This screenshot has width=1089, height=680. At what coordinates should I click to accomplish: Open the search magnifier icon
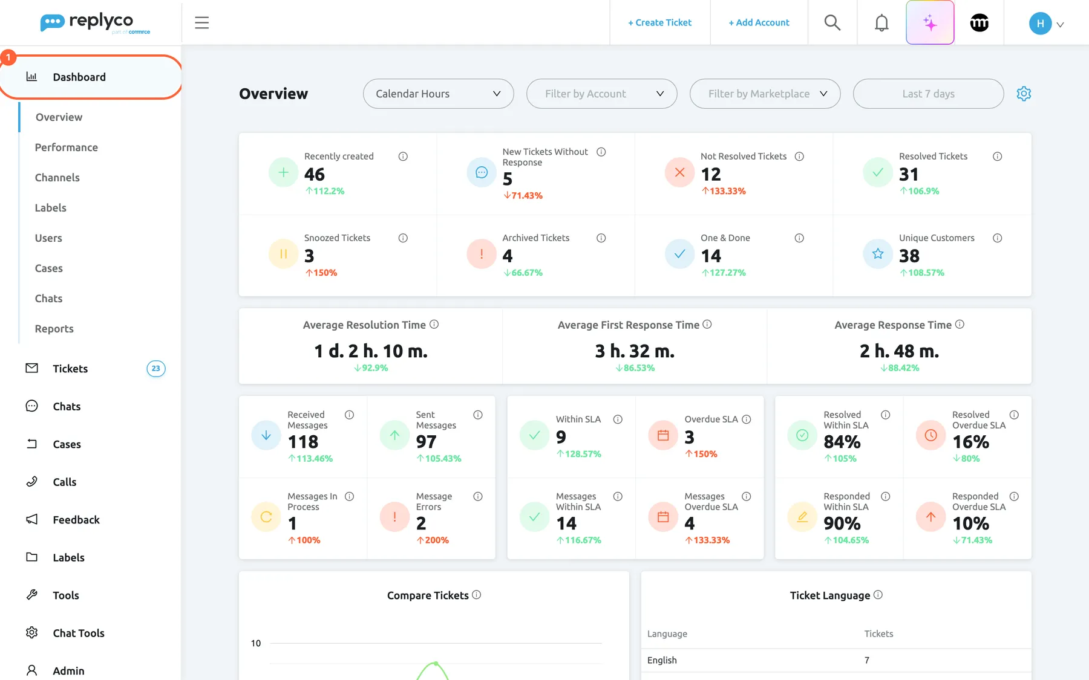tap(832, 23)
